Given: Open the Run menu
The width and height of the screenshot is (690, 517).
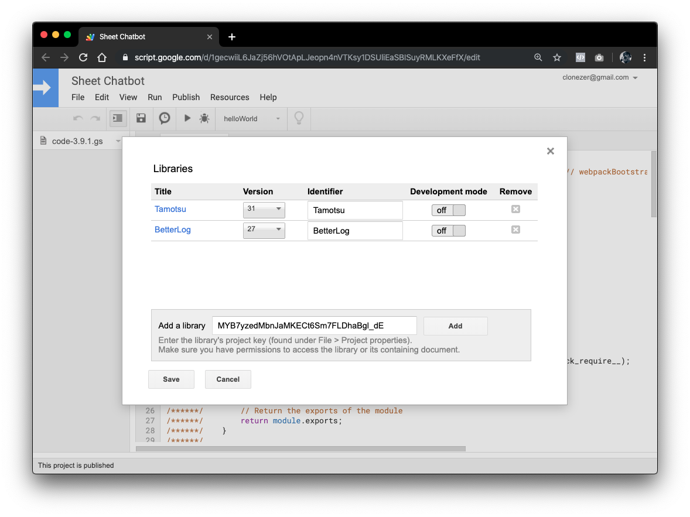Looking at the screenshot, I should pyautogui.click(x=155, y=97).
